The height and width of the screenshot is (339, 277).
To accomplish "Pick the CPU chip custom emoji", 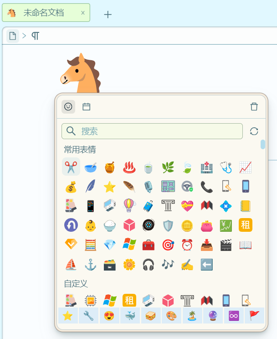I will point(91,300).
